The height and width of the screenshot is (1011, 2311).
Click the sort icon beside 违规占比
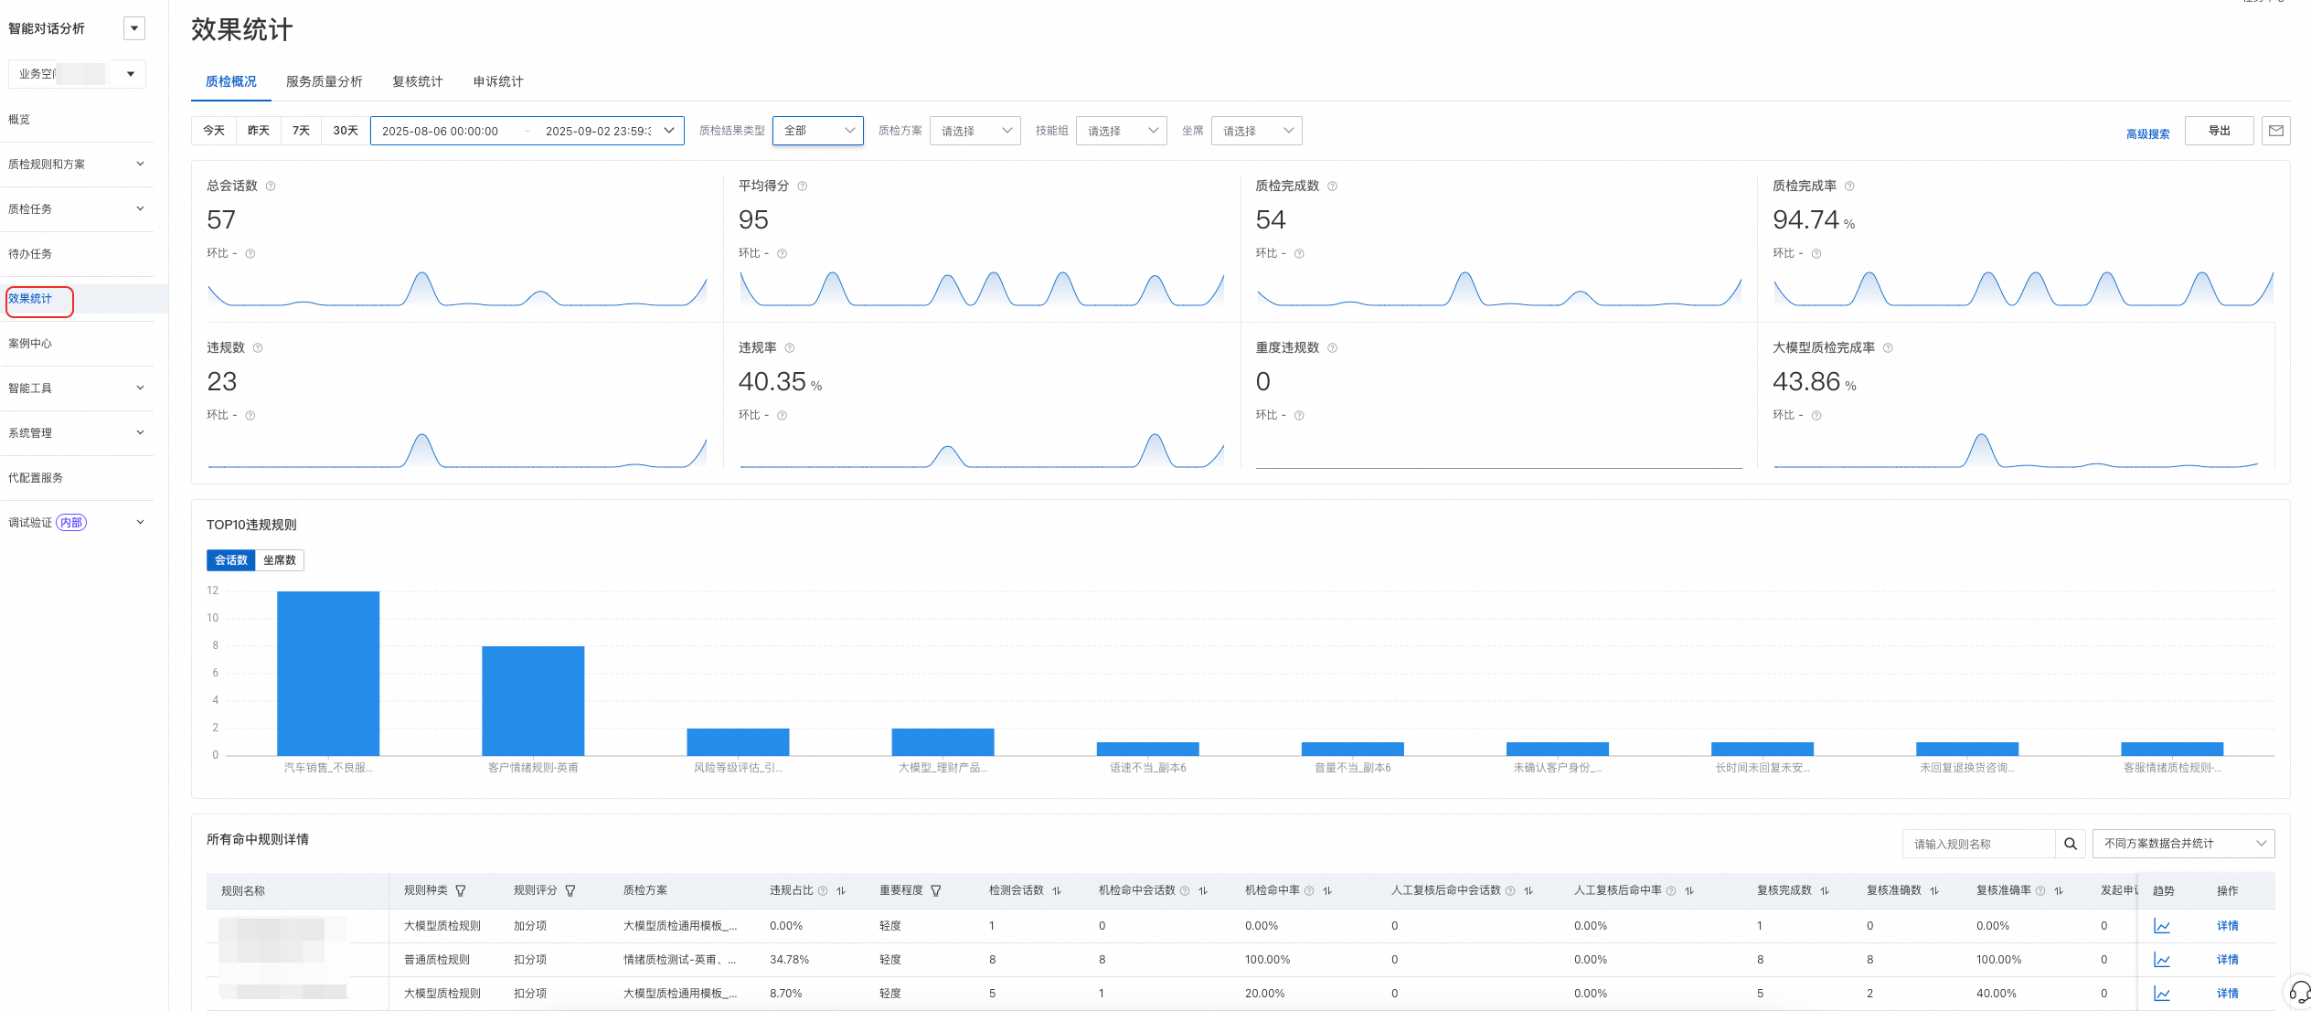click(x=841, y=890)
